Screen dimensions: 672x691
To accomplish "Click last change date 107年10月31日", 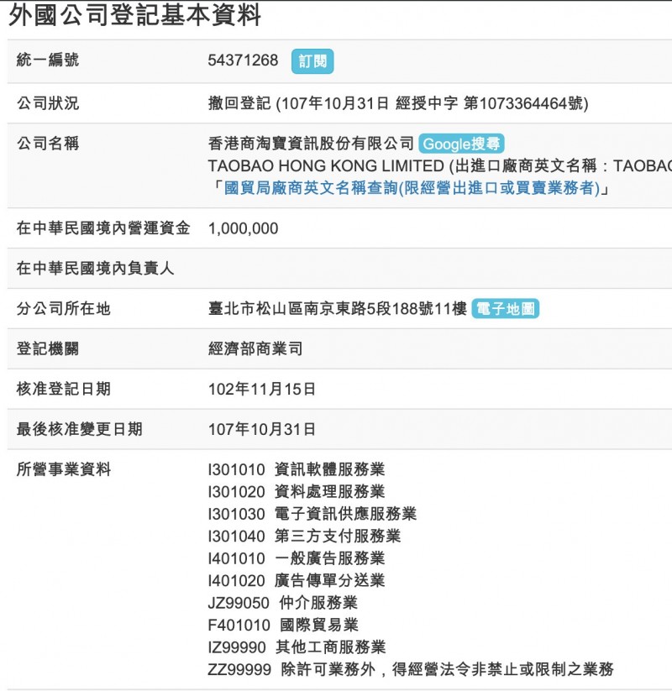I will tap(262, 429).
